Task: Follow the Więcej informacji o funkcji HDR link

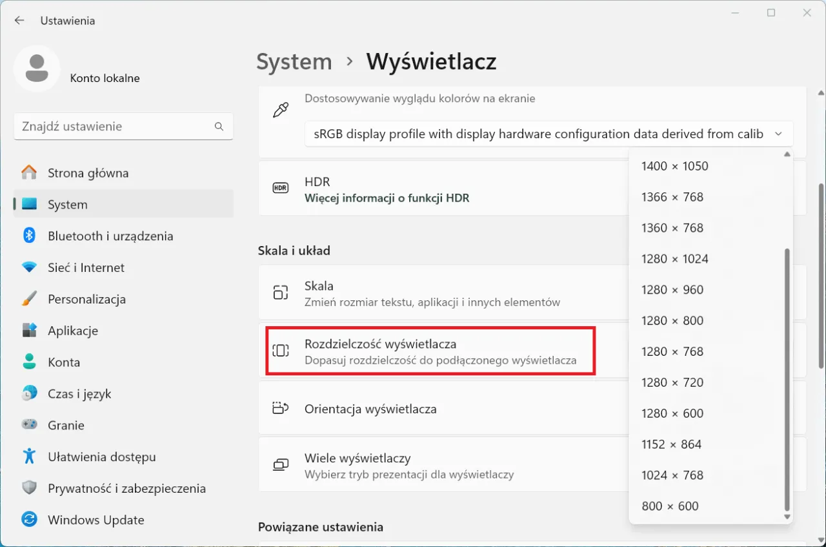Action: (x=387, y=198)
